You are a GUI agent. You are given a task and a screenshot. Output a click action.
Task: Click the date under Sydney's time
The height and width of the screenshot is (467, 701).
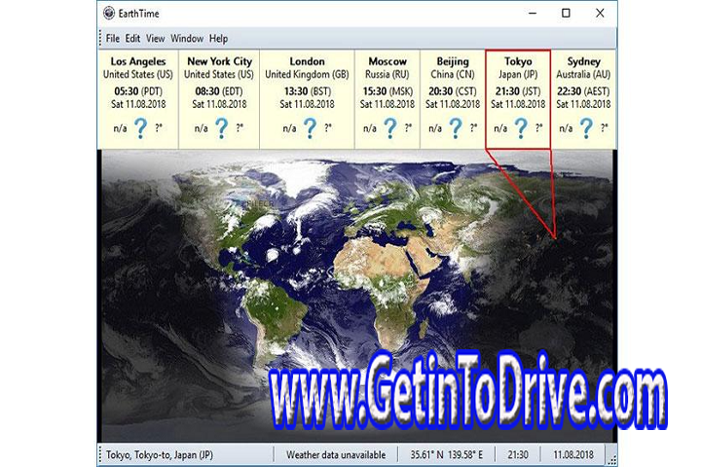click(x=583, y=104)
